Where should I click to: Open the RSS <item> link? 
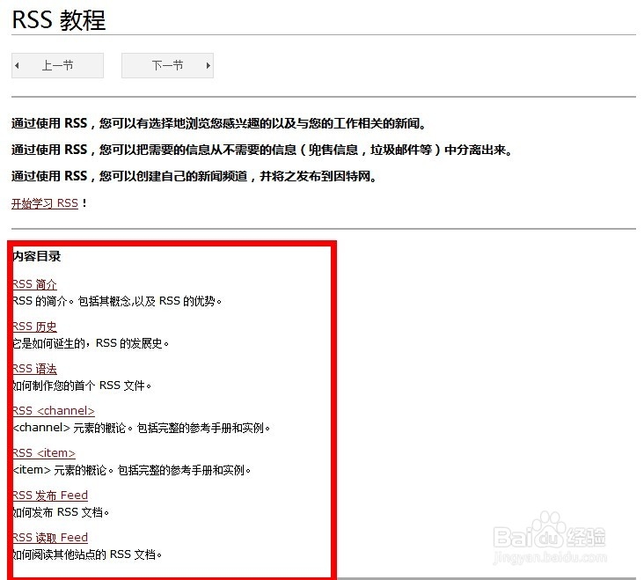point(44,453)
